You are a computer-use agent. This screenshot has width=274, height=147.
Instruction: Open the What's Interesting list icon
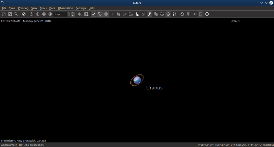click(x=174, y=14)
